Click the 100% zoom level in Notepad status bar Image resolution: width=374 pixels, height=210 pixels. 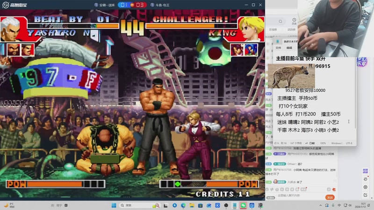click(323, 143)
